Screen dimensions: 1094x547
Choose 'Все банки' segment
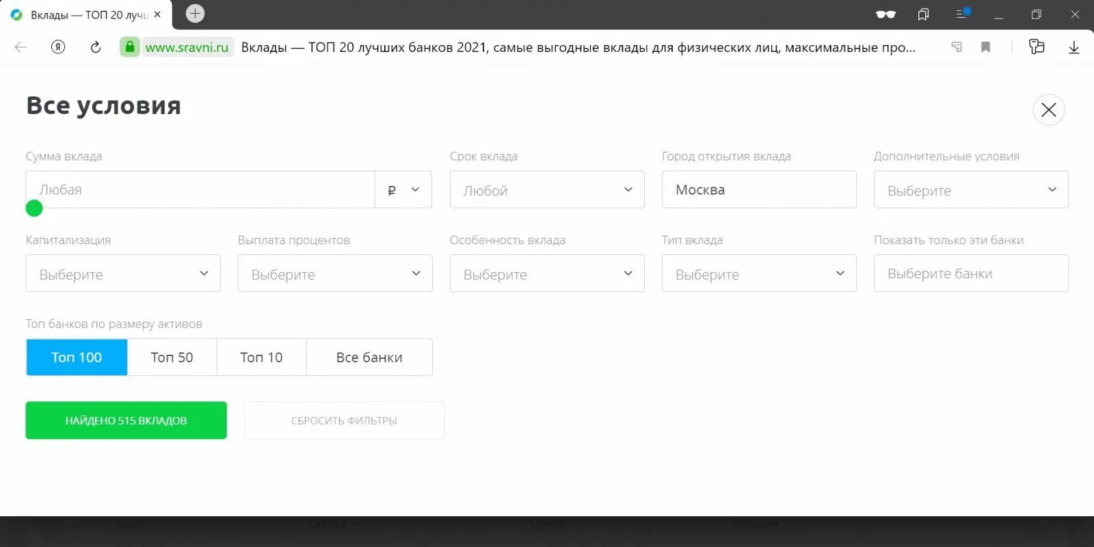pyautogui.click(x=369, y=357)
